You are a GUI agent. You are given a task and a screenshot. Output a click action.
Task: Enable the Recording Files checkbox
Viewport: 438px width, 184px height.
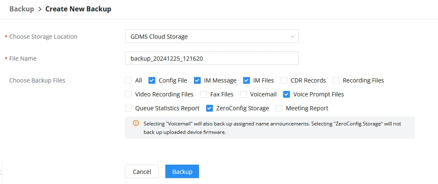336,80
